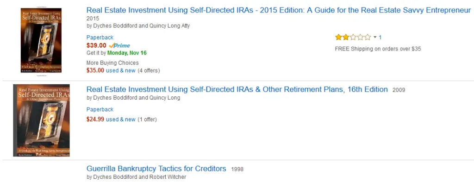Select Paperback format for the 16th Edition
Viewport: 474px width, 182px height.
tap(100, 109)
